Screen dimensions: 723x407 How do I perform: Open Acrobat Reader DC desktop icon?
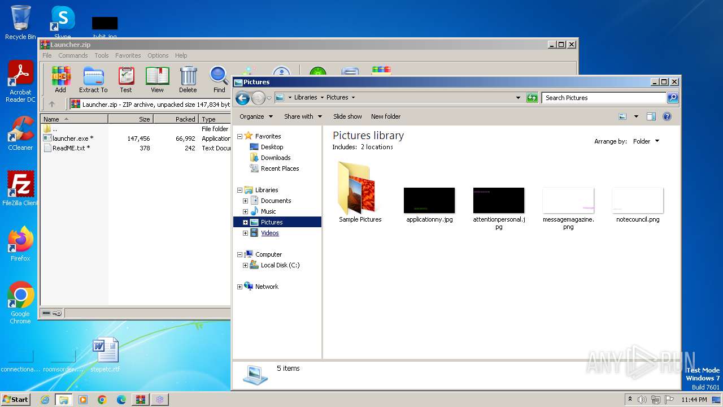[x=20, y=82]
